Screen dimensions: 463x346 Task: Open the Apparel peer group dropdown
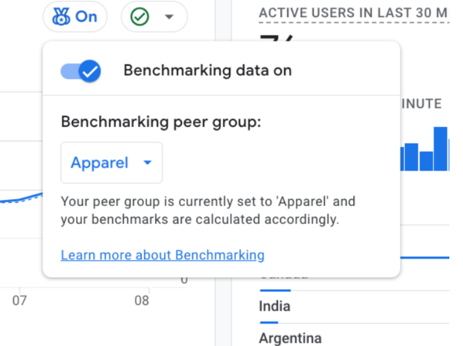point(112,163)
